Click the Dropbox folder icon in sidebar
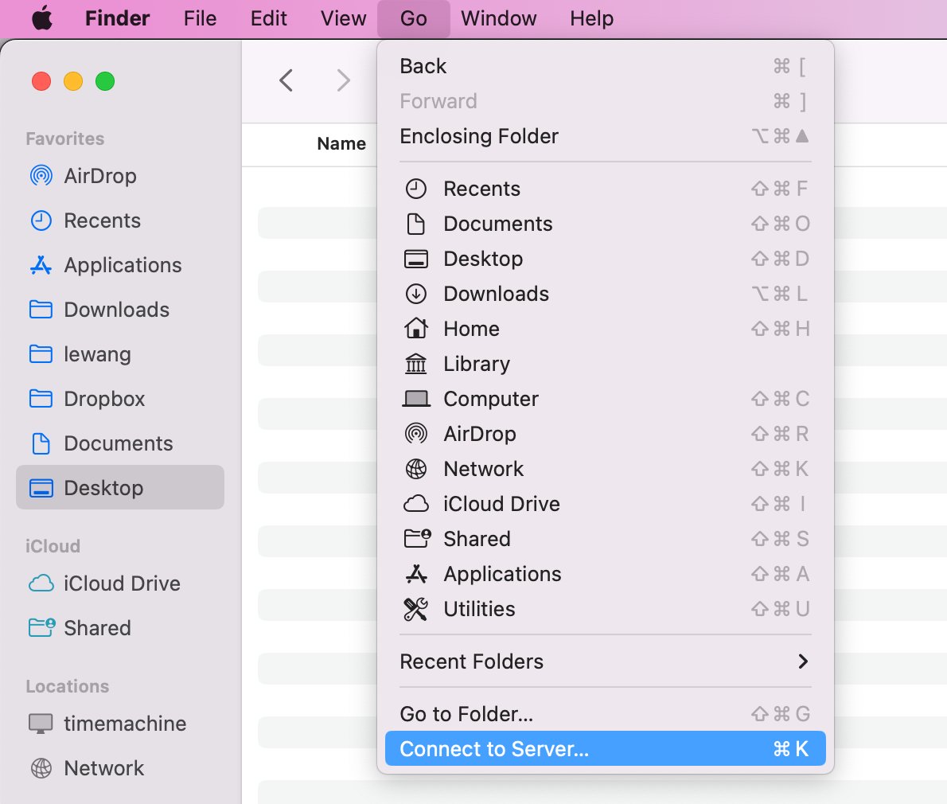The width and height of the screenshot is (947, 804). click(41, 399)
